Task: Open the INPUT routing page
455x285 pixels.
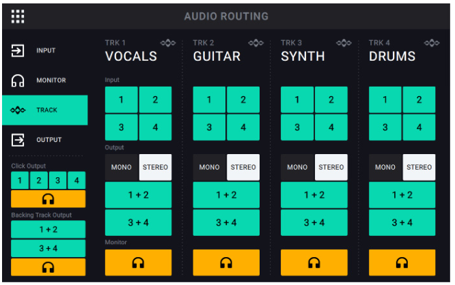Action: coord(45,50)
